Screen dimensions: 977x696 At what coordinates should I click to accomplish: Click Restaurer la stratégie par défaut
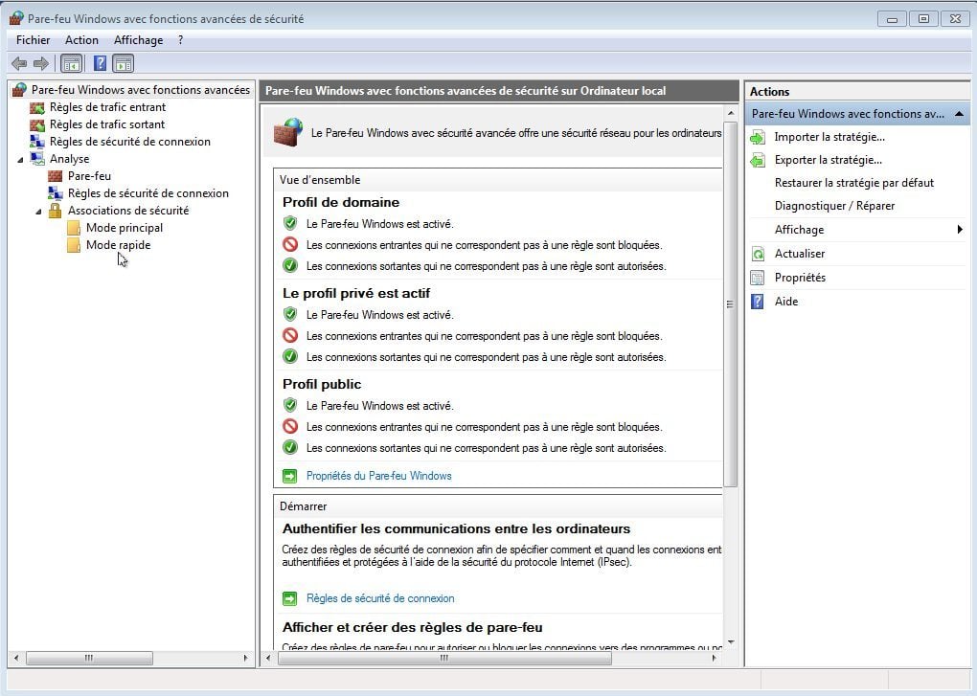click(854, 183)
